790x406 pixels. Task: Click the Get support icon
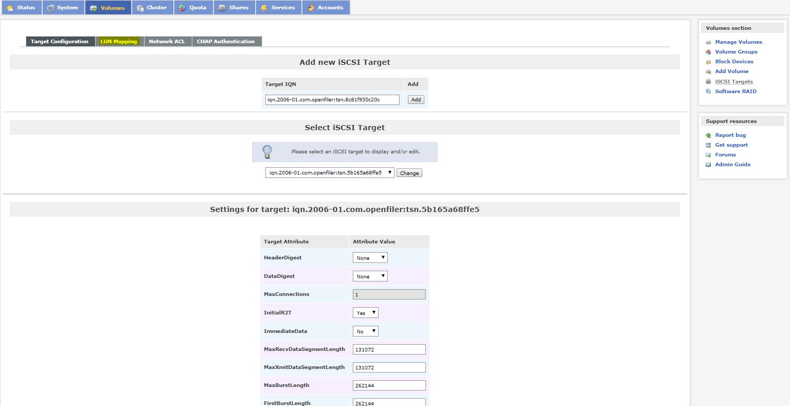pyautogui.click(x=708, y=145)
